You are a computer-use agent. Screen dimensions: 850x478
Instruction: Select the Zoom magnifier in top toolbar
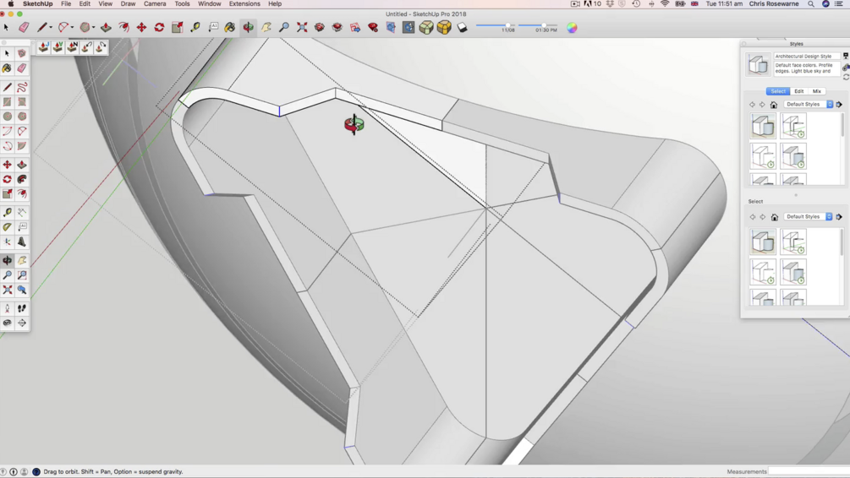click(284, 27)
